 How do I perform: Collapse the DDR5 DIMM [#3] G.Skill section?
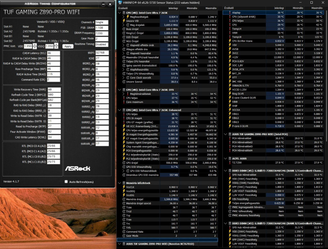(225, 224)
